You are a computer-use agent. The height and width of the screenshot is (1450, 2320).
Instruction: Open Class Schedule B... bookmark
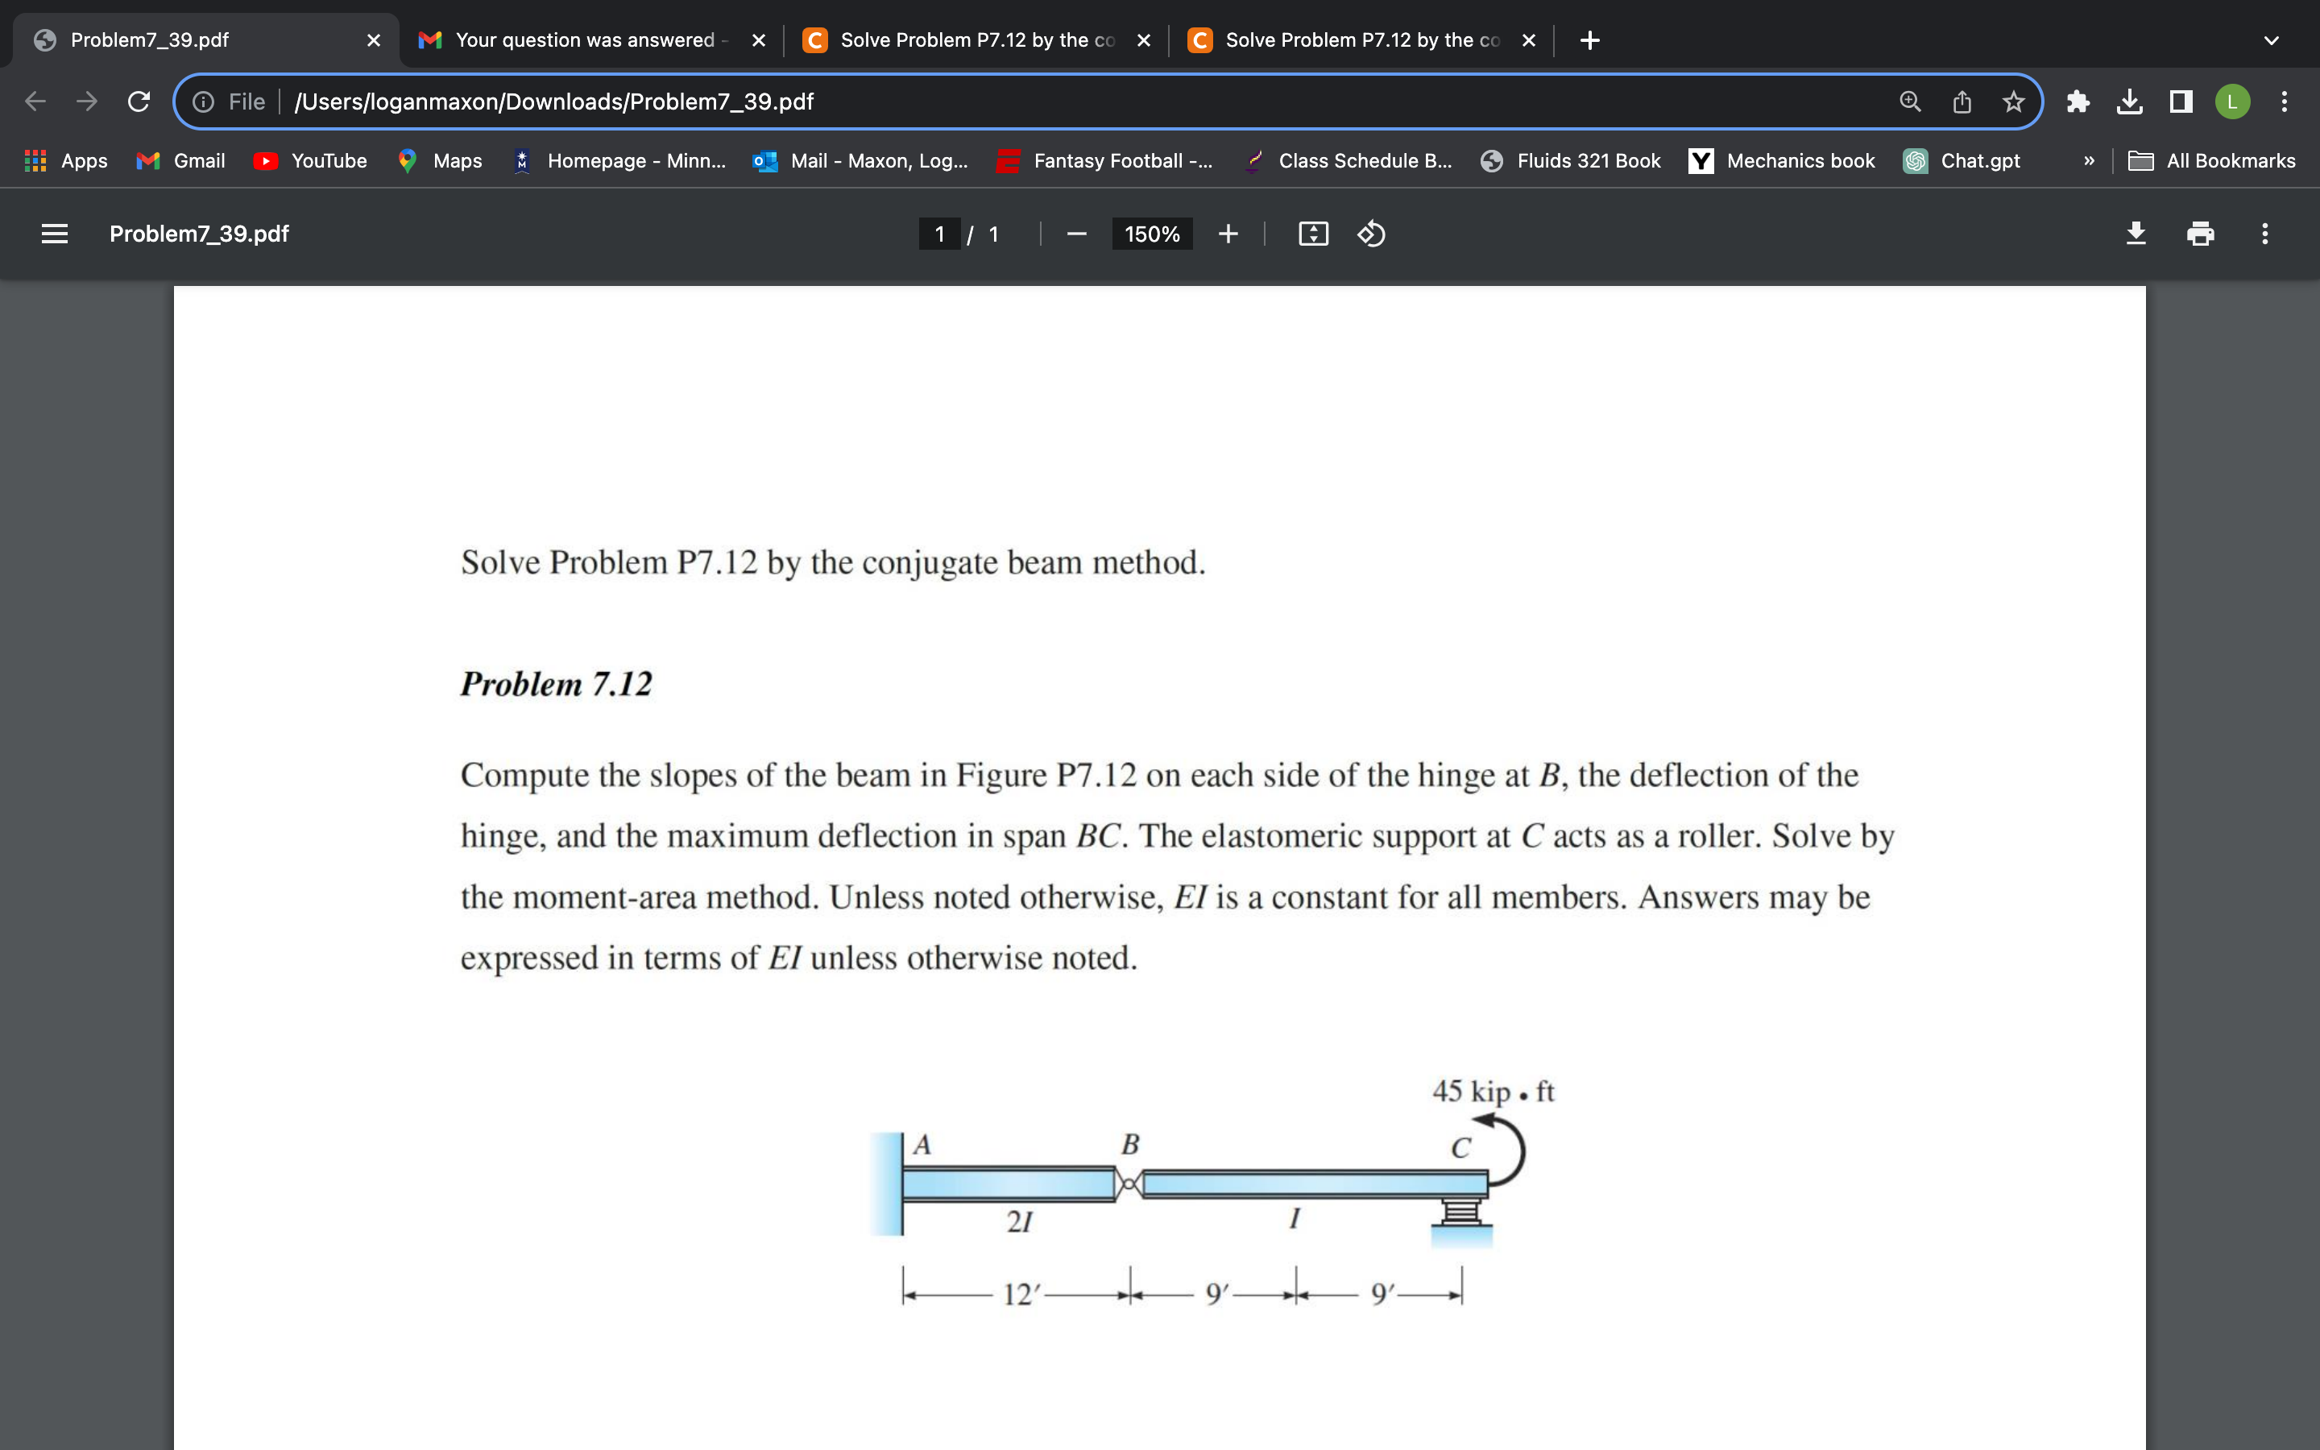coord(1348,161)
